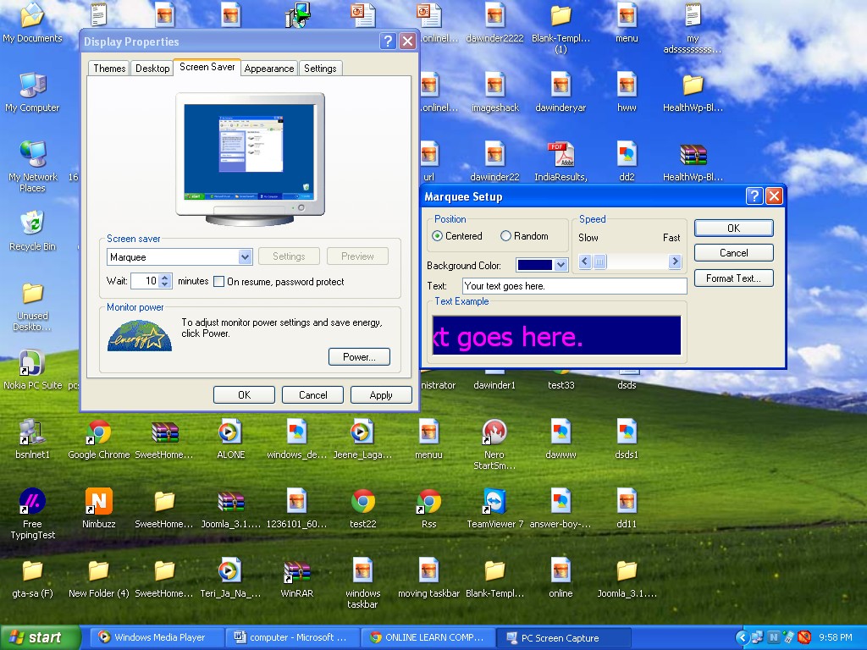The width and height of the screenshot is (867, 650).
Task: Switch to the Appearance tab
Action: (x=268, y=68)
